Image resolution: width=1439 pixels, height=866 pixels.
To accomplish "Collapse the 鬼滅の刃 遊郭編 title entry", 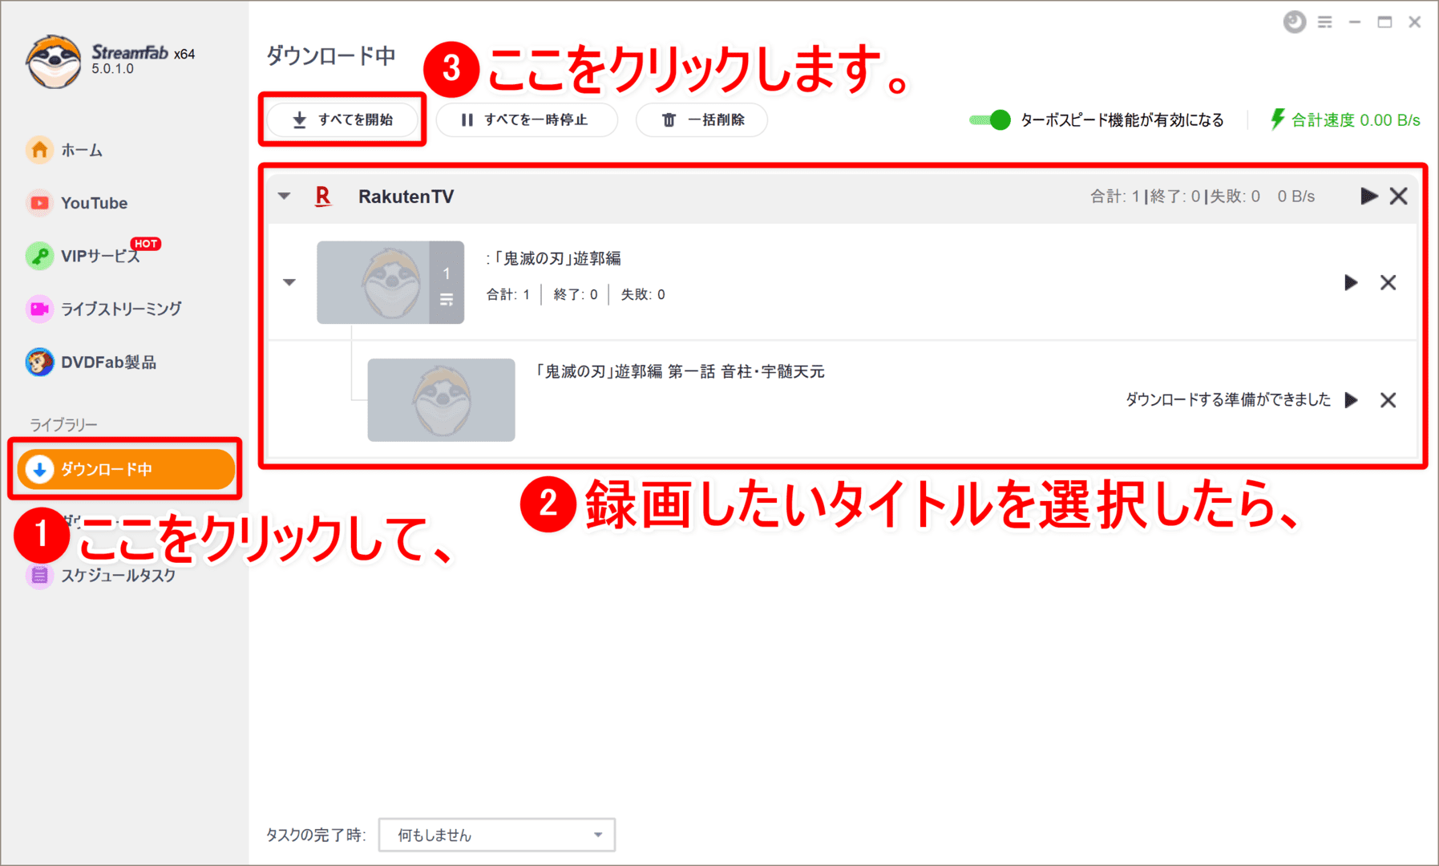I will coord(289,282).
